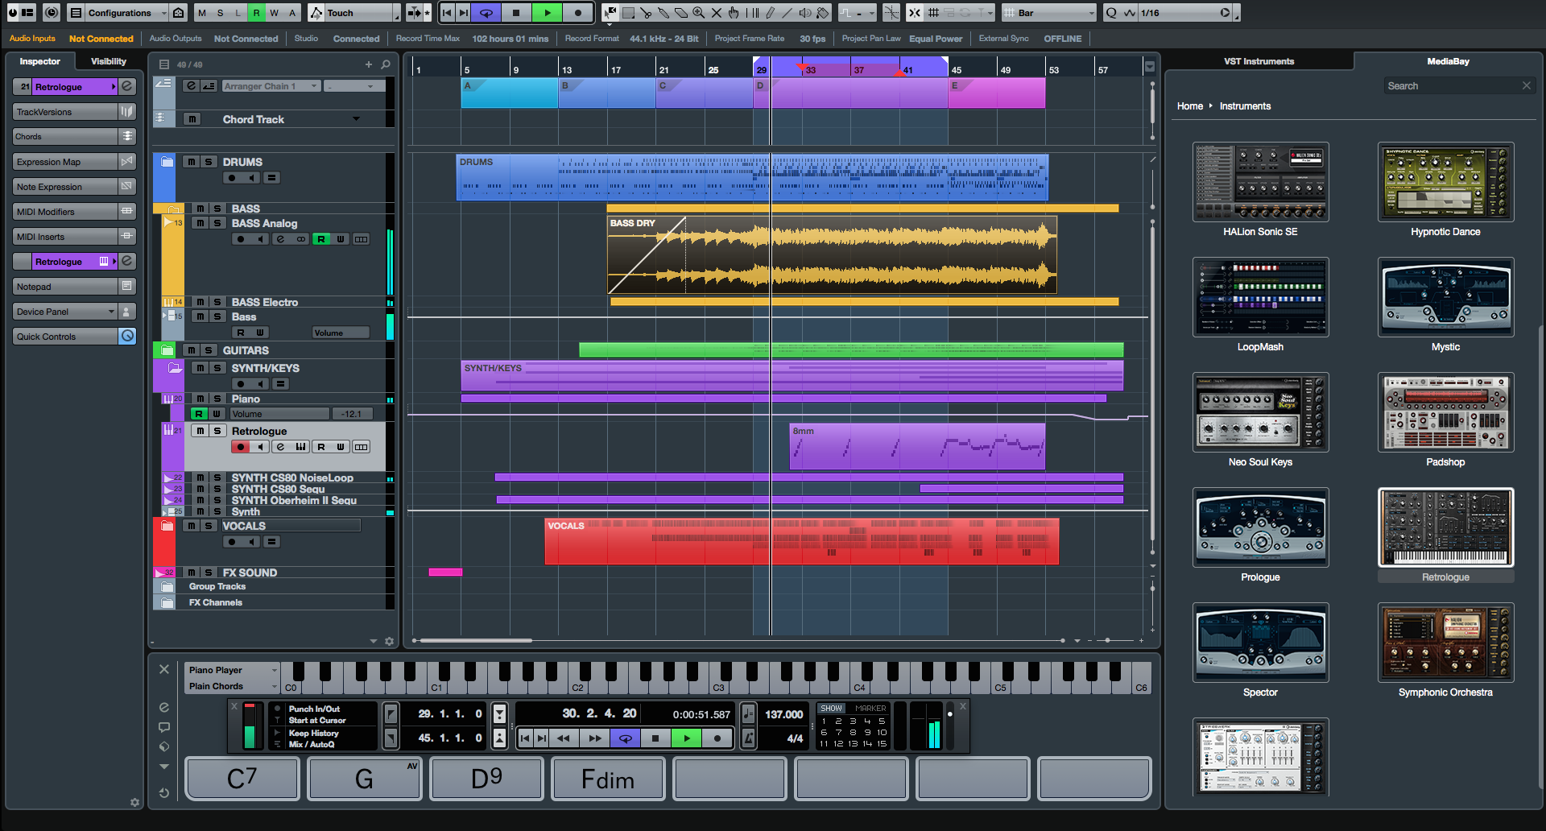Screen dimensions: 1546x831
Task: Open the Configurations dropdown
Action: (x=119, y=13)
